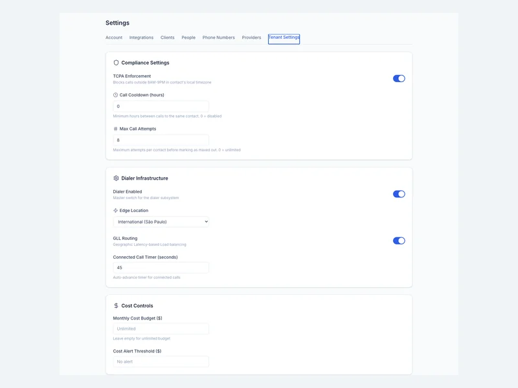This screenshot has height=388, width=518.
Task: Click the shield icon beside Compliance Settings
Action: (116, 63)
